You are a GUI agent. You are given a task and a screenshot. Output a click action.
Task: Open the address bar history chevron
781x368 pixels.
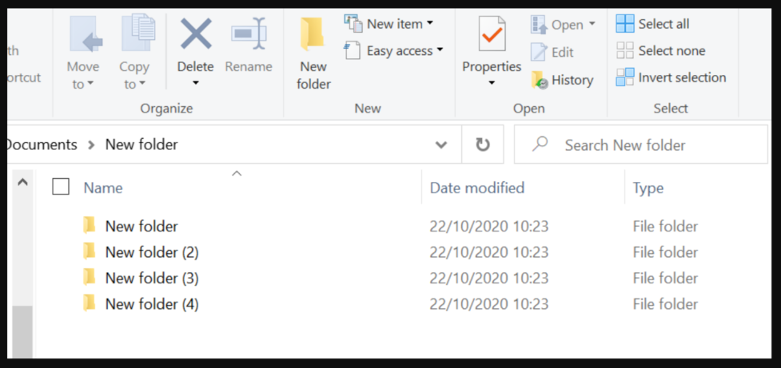(440, 144)
